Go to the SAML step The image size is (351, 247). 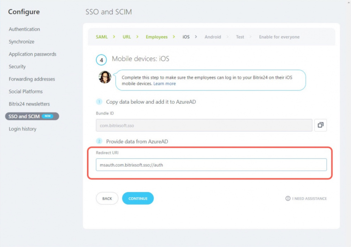click(102, 37)
